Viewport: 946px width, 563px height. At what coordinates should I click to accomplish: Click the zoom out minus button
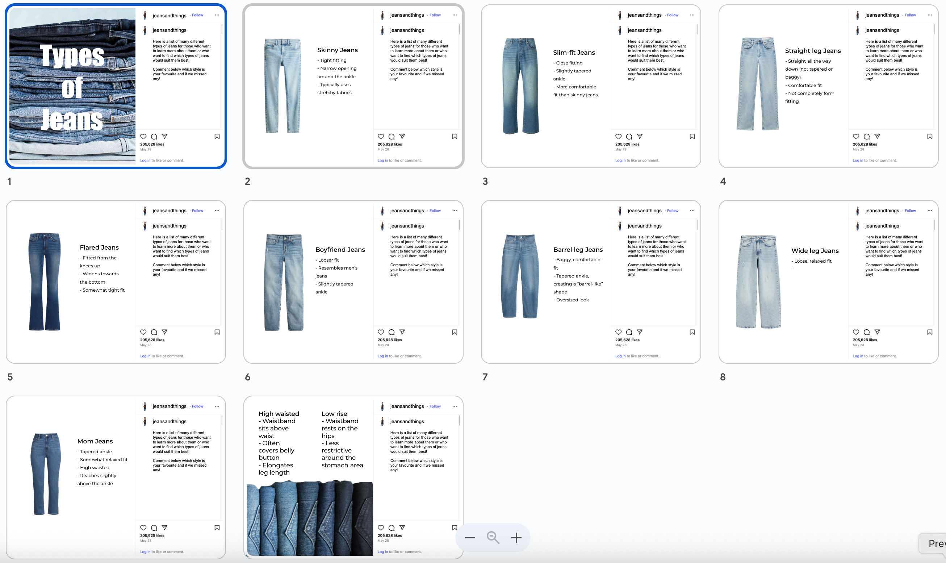[470, 538]
